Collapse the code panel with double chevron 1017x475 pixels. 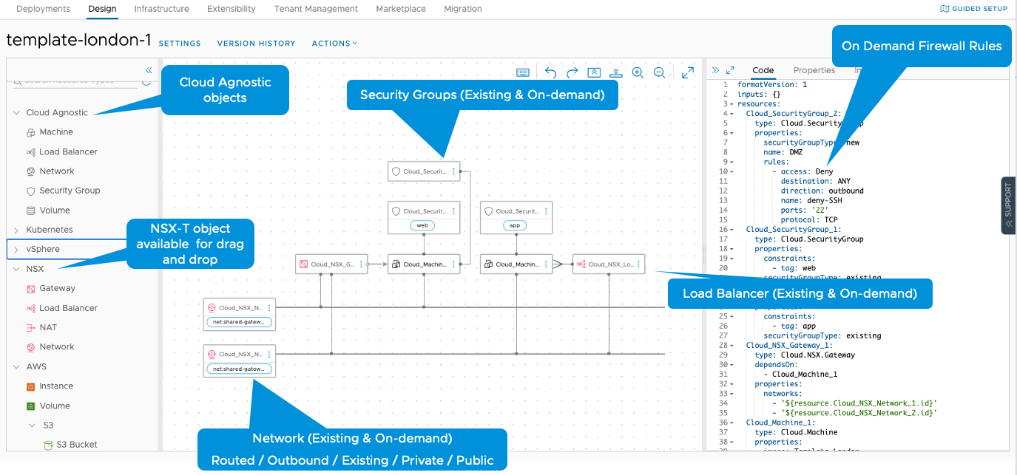point(715,70)
